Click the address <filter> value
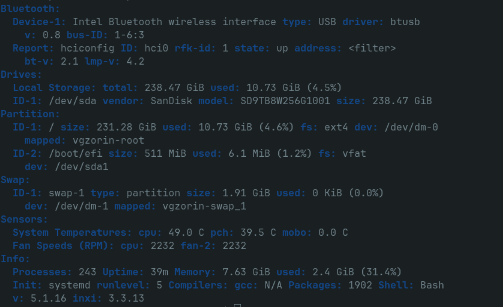This screenshot has width=503, height=307. coord(372,48)
